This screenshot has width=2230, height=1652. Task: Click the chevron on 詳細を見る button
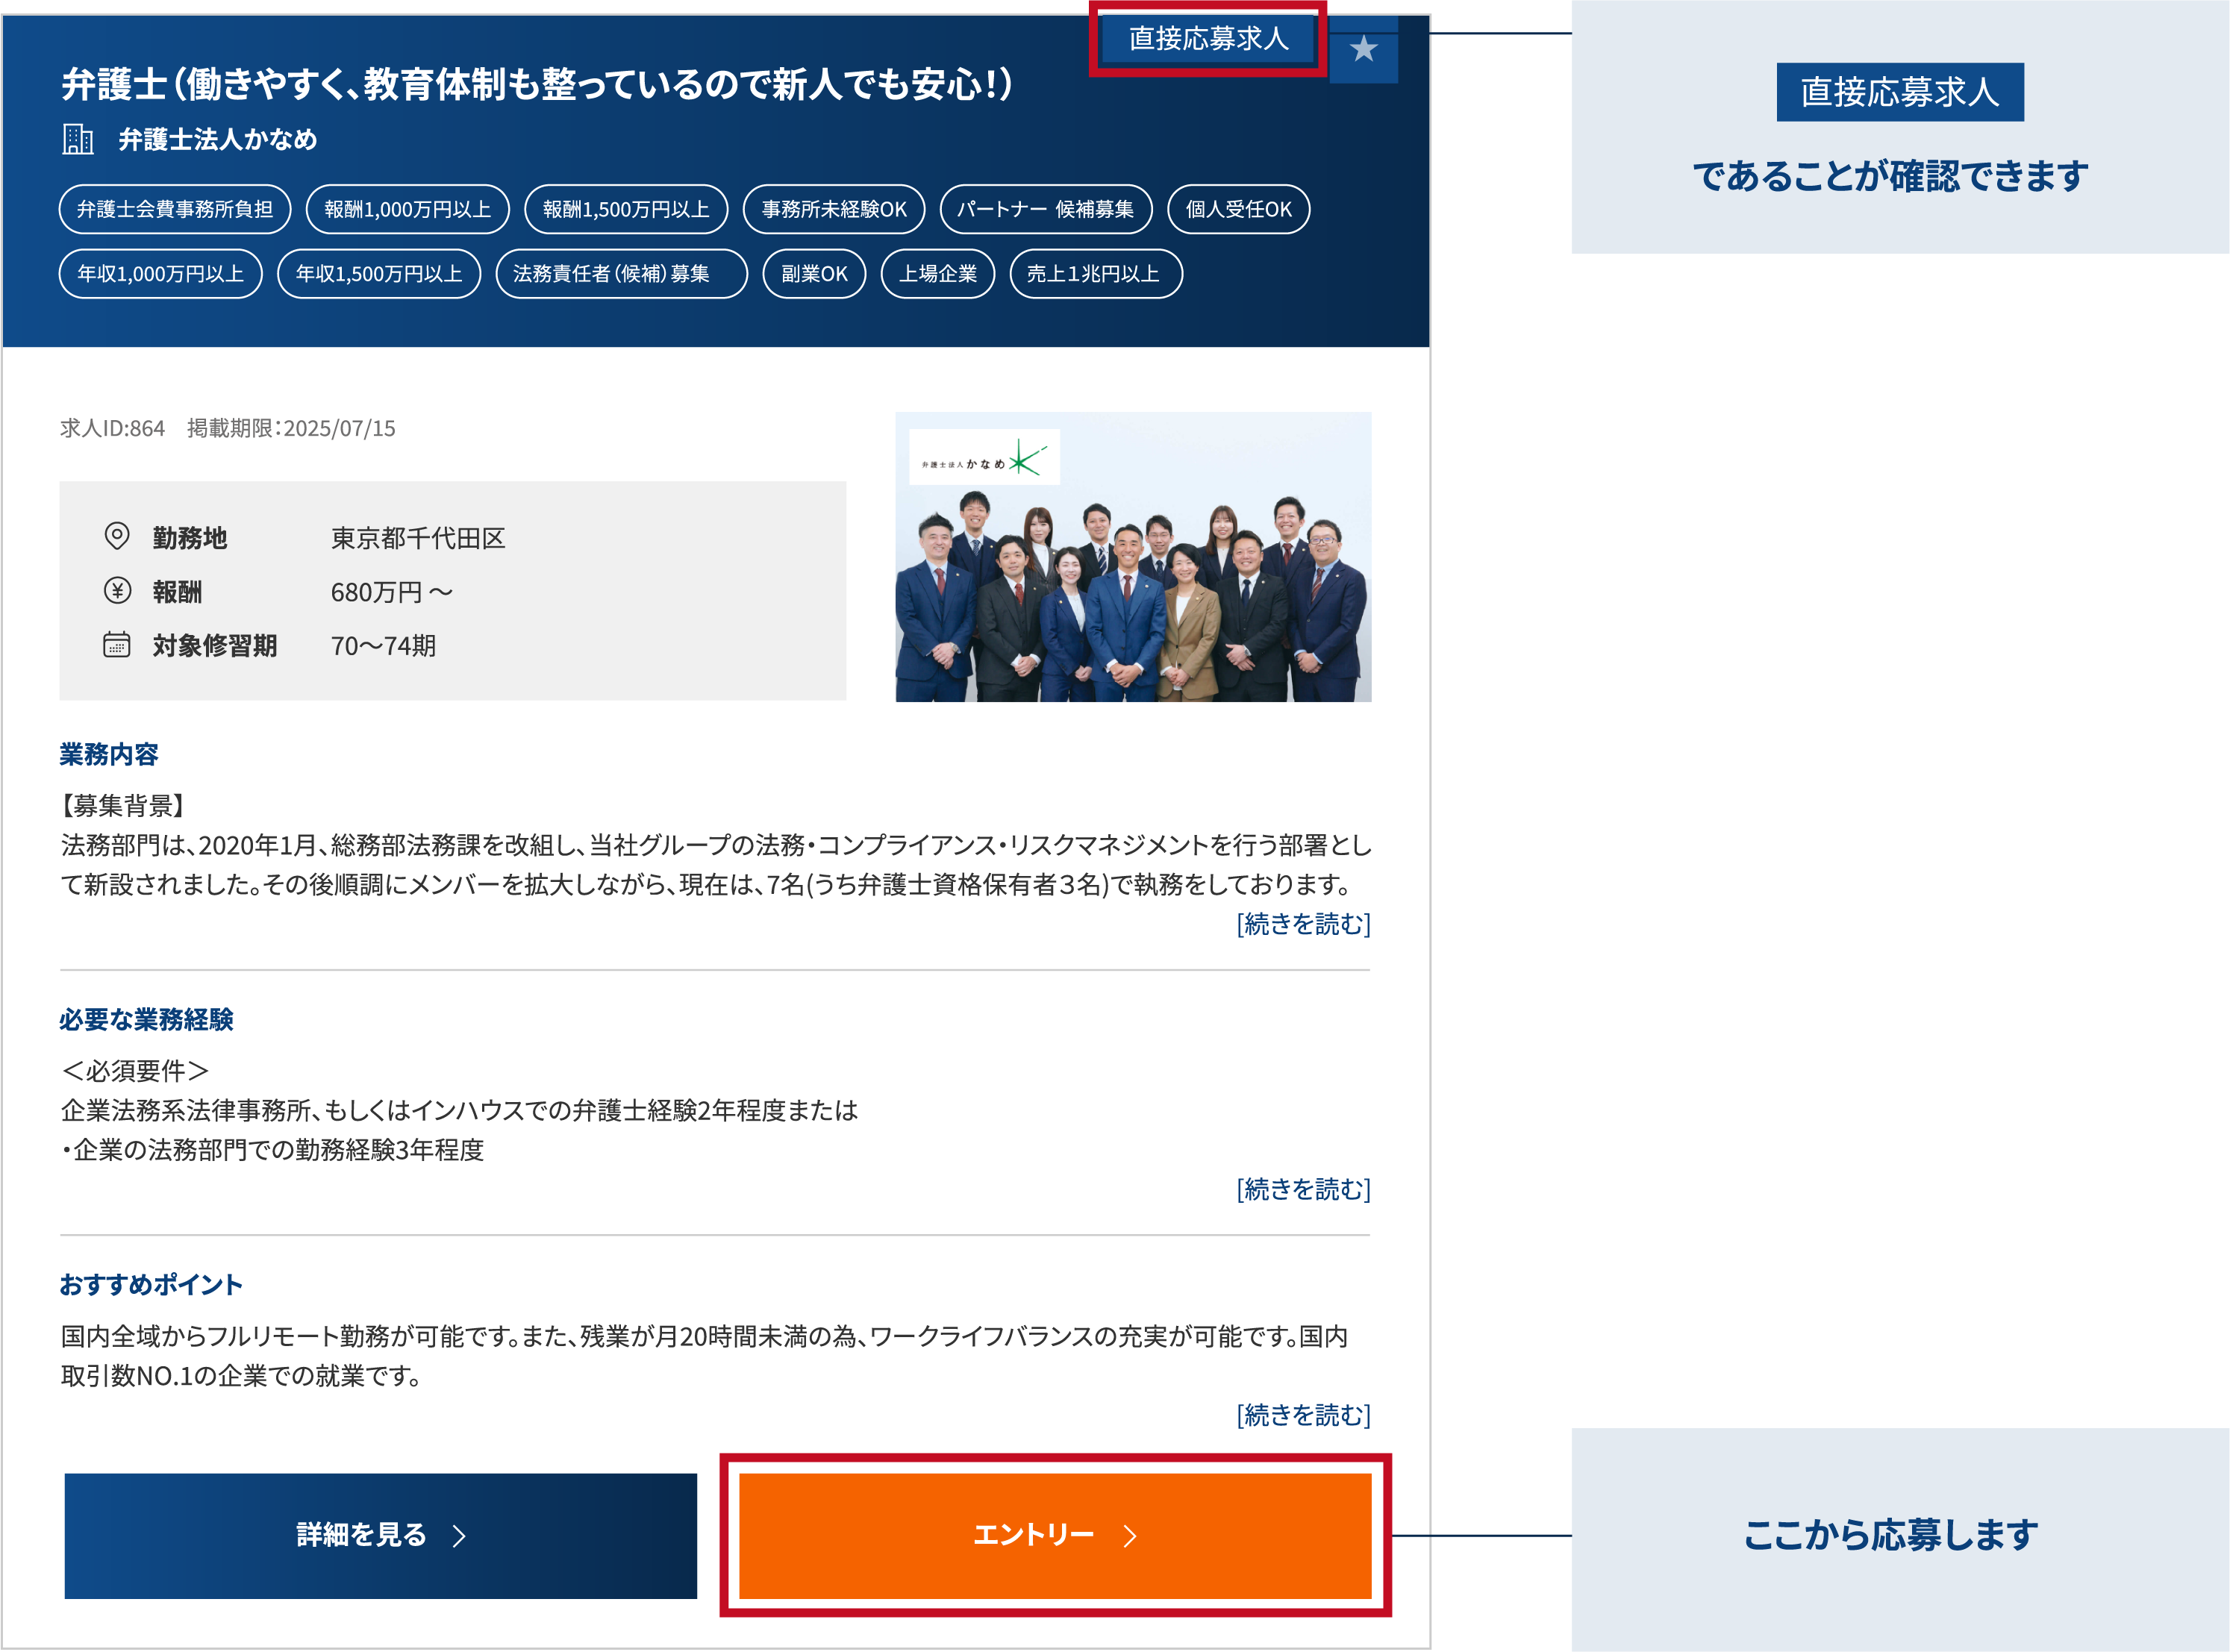pos(459,1536)
